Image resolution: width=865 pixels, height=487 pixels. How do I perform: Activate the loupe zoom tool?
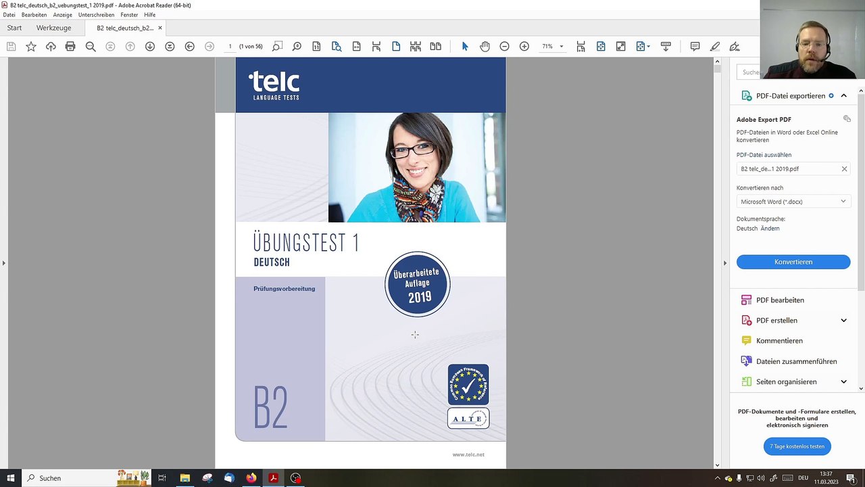[x=297, y=46]
